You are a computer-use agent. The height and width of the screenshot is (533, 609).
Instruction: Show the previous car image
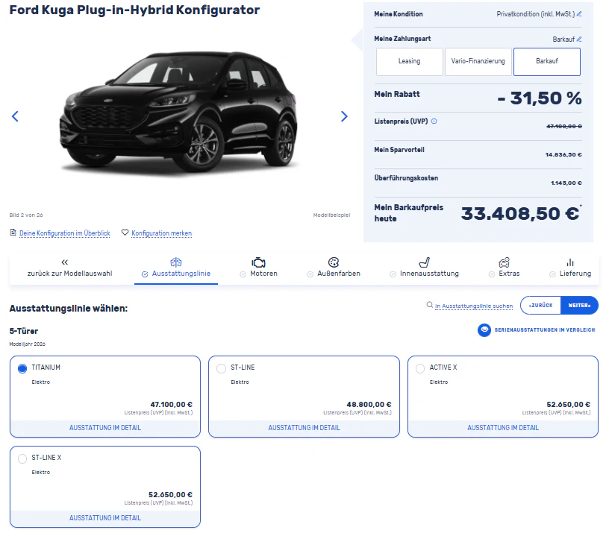click(x=15, y=116)
